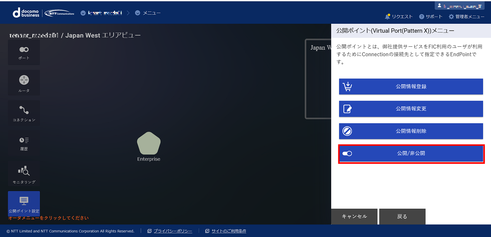The height and width of the screenshot is (237, 491).
Task: Click the 公開/非公開 button
Action: [411, 153]
